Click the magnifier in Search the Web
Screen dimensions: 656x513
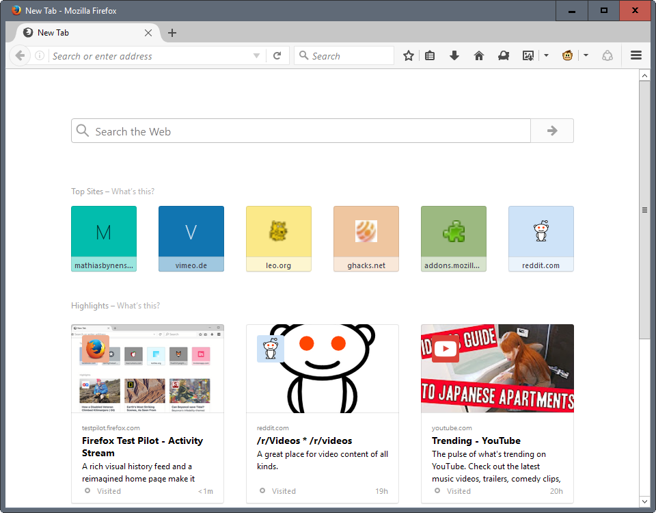[83, 131]
